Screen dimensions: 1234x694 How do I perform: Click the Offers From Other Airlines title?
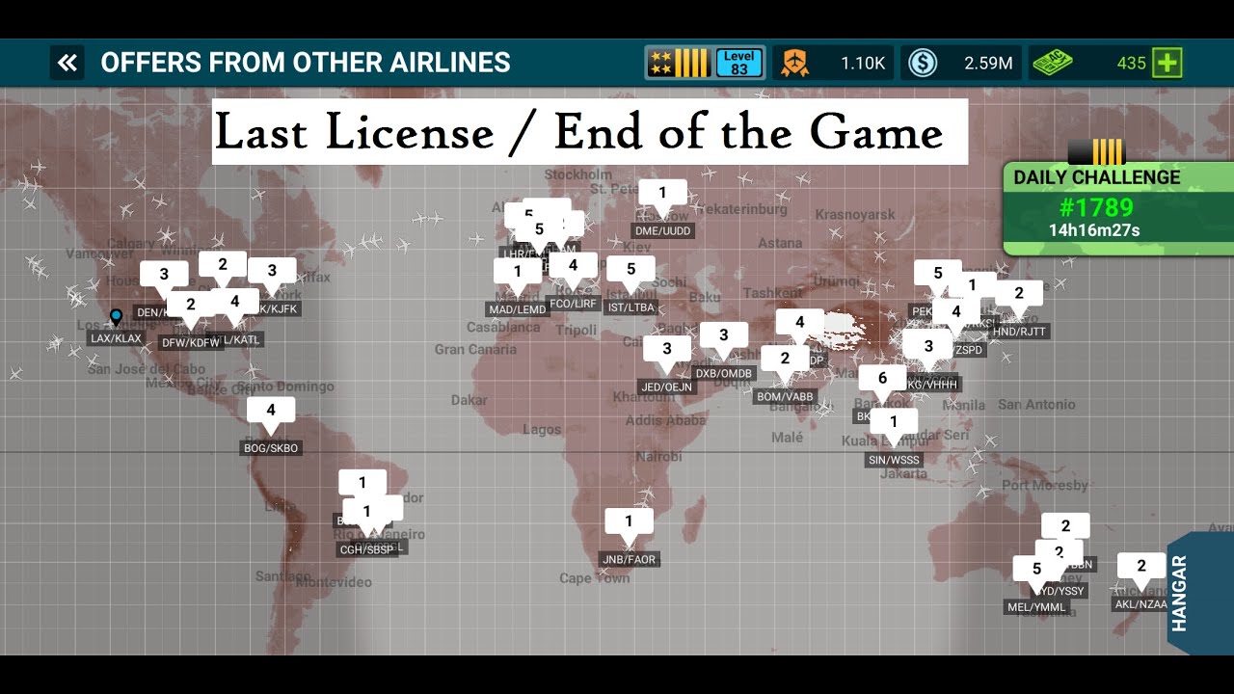pos(306,64)
